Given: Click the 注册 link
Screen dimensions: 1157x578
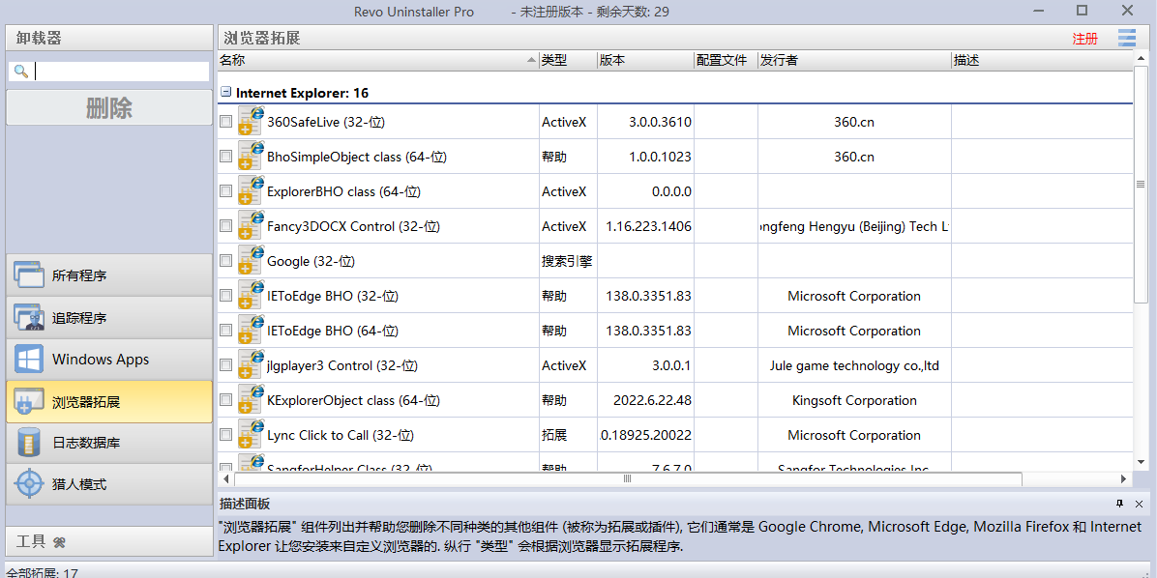Looking at the screenshot, I should (1084, 39).
